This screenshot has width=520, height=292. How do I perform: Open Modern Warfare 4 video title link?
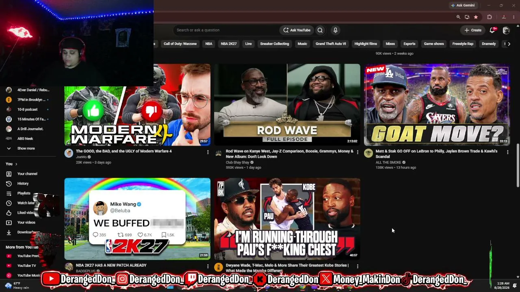124,151
